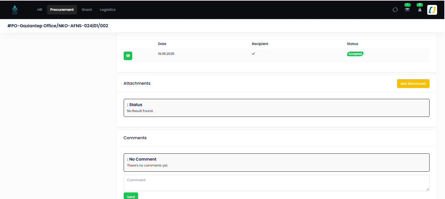This screenshot has width=445, height=199.
Task: Open the mail inbox icon
Action: (407, 10)
